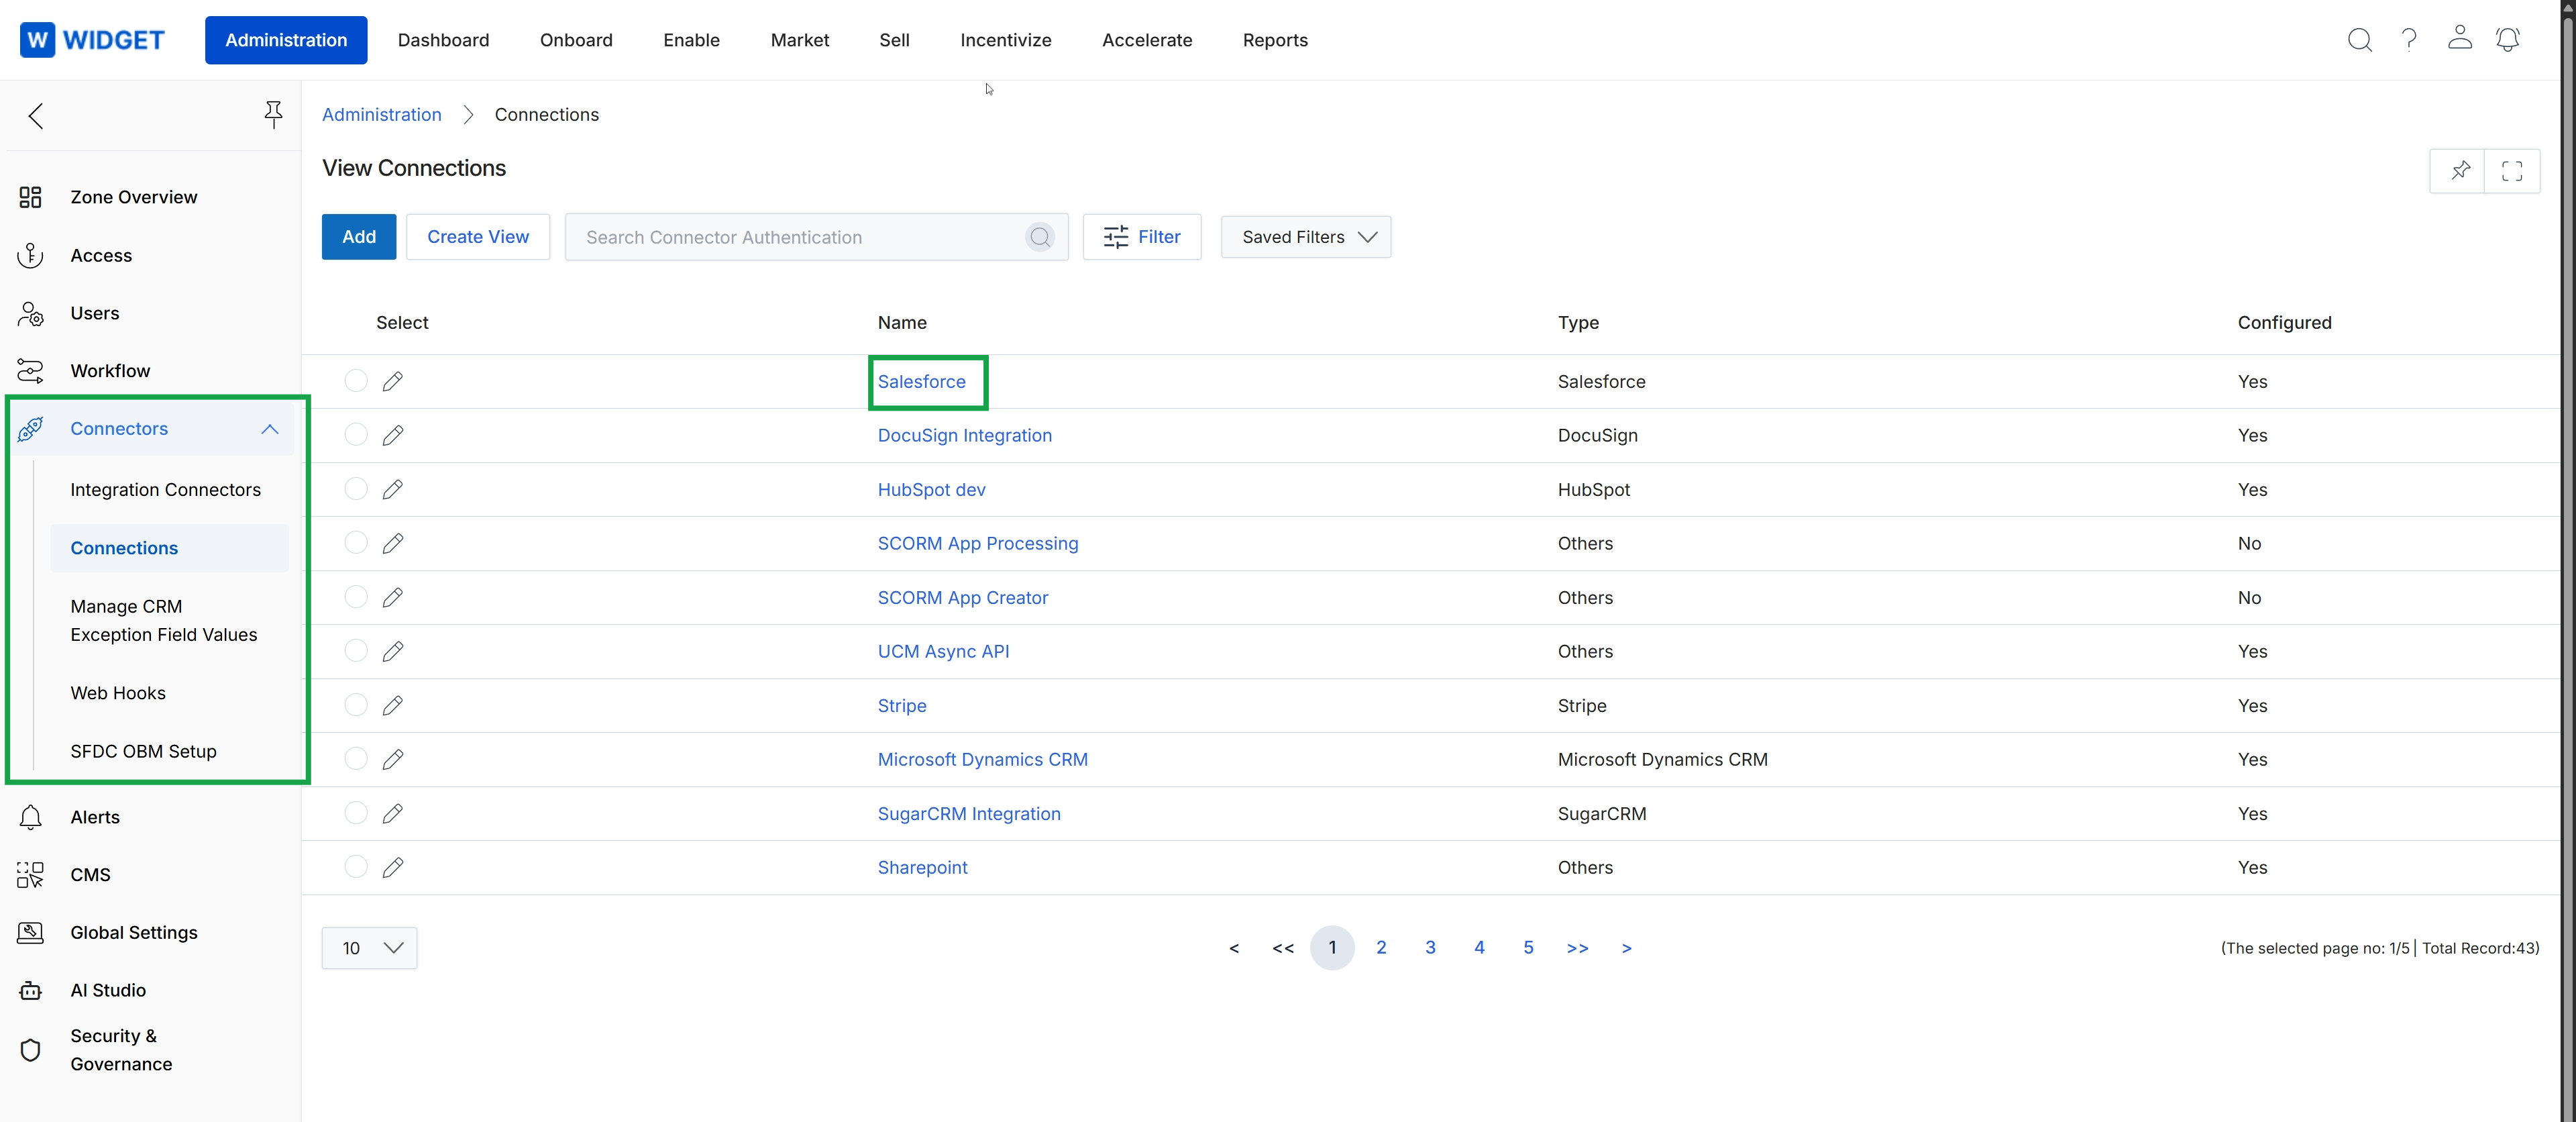Click the Workflow icon in sidebar
This screenshot has width=2576, height=1122.
(x=30, y=371)
